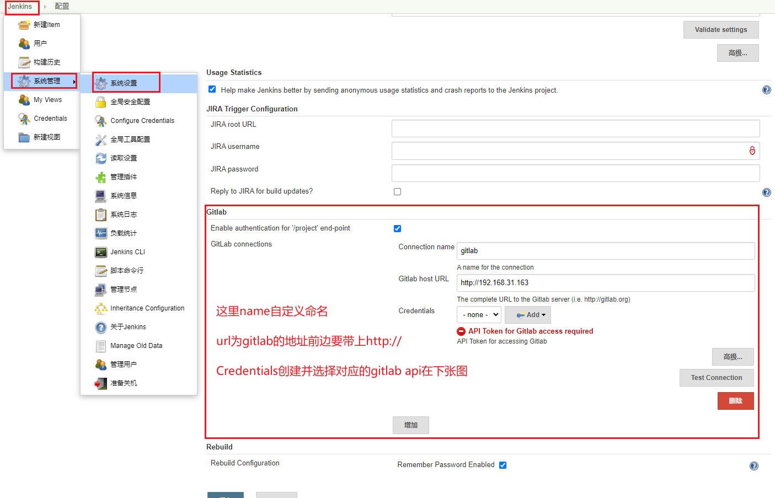
Task: Click the 管理节点 computers icon
Action: pyautogui.click(x=100, y=290)
